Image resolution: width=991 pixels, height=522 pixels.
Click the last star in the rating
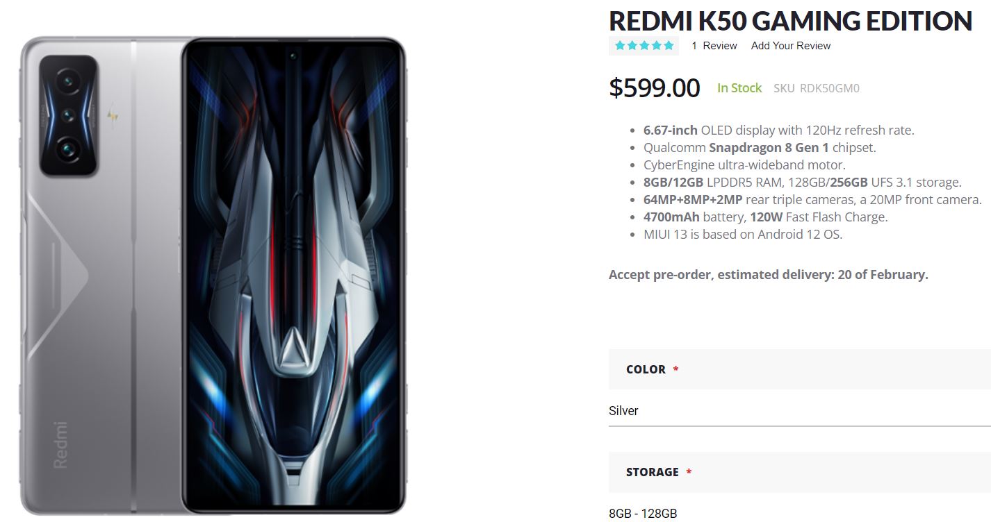(x=669, y=46)
